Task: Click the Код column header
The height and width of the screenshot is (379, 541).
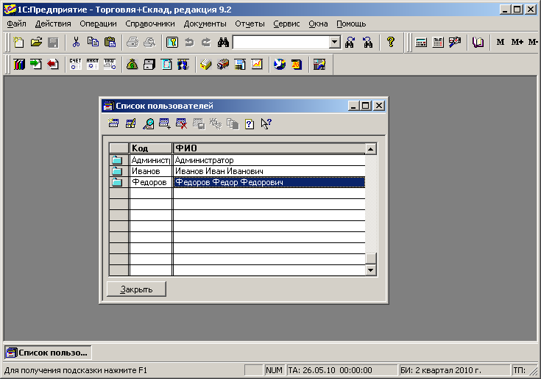Action: click(150, 148)
